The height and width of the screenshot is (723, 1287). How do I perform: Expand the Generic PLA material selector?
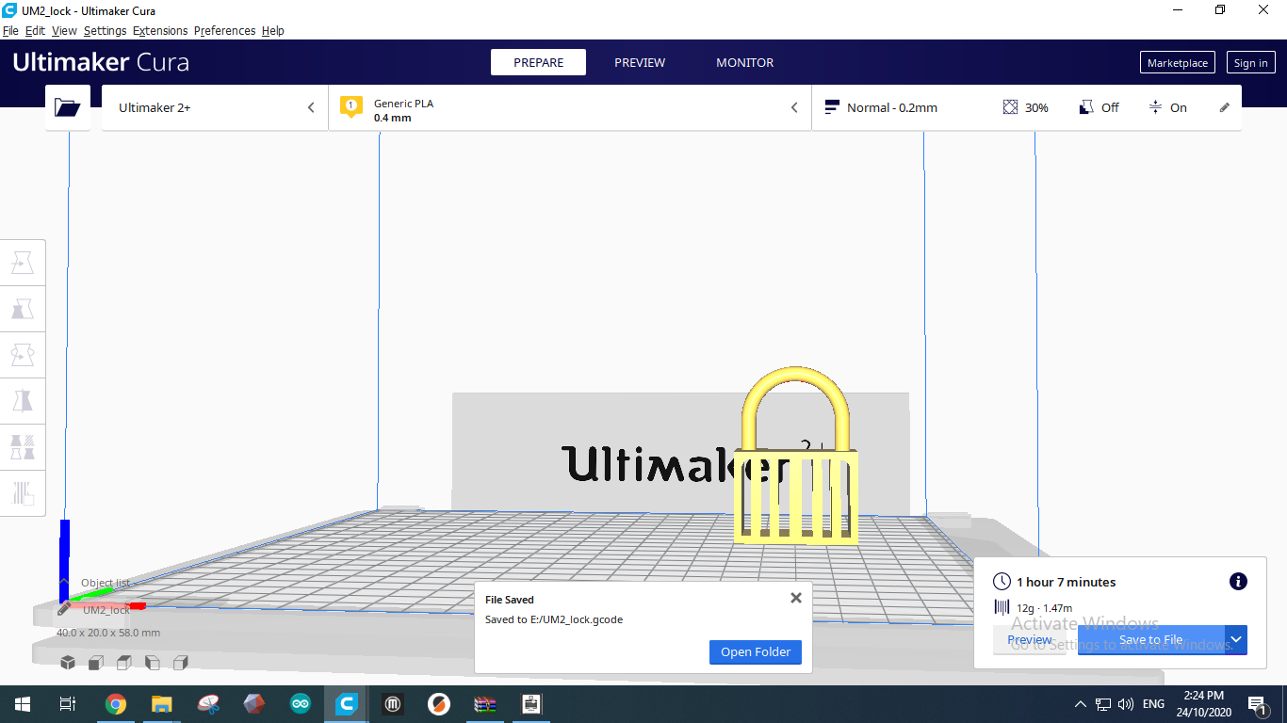pos(570,107)
